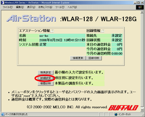Click the 機器診断 button

45,84
